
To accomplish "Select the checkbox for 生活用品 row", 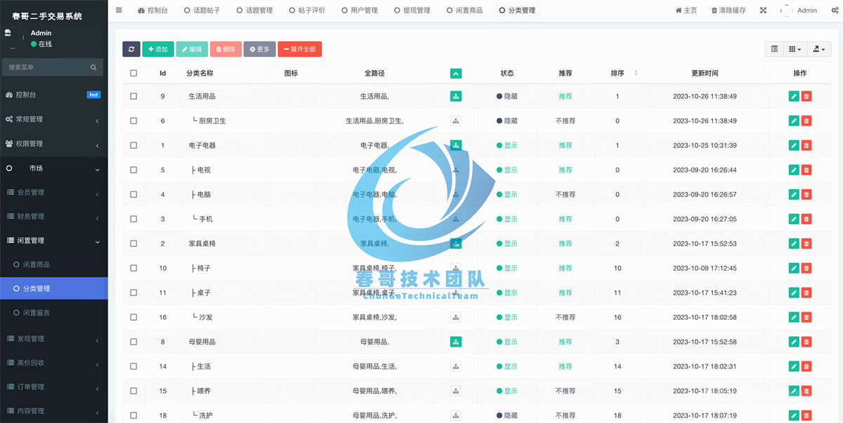I will [x=133, y=96].
